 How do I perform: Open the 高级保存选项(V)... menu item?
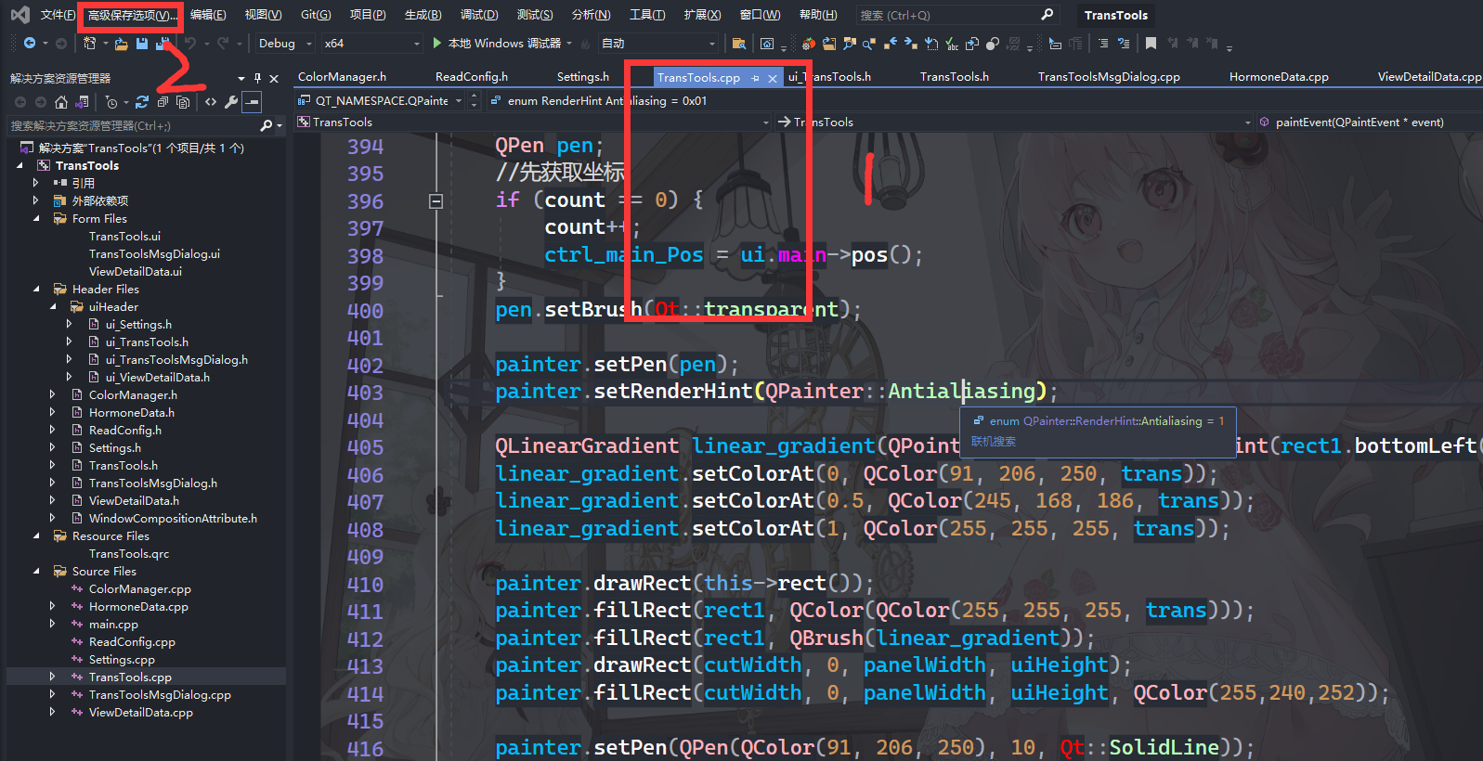click(132, 15)
